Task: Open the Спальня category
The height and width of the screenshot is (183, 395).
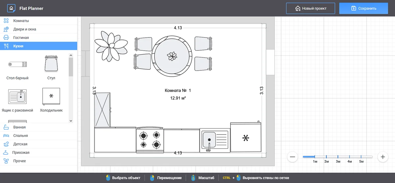Action: (20, 136)
